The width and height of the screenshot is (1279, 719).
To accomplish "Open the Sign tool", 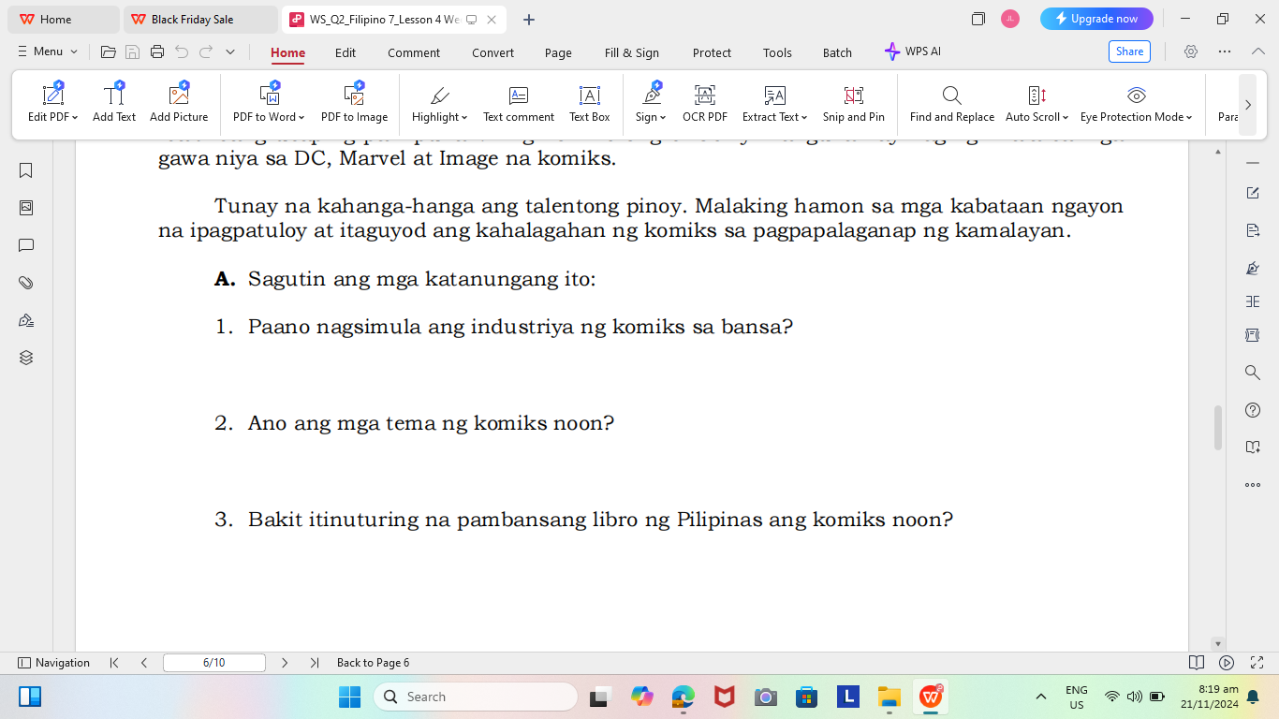I will tap(651, 103).
